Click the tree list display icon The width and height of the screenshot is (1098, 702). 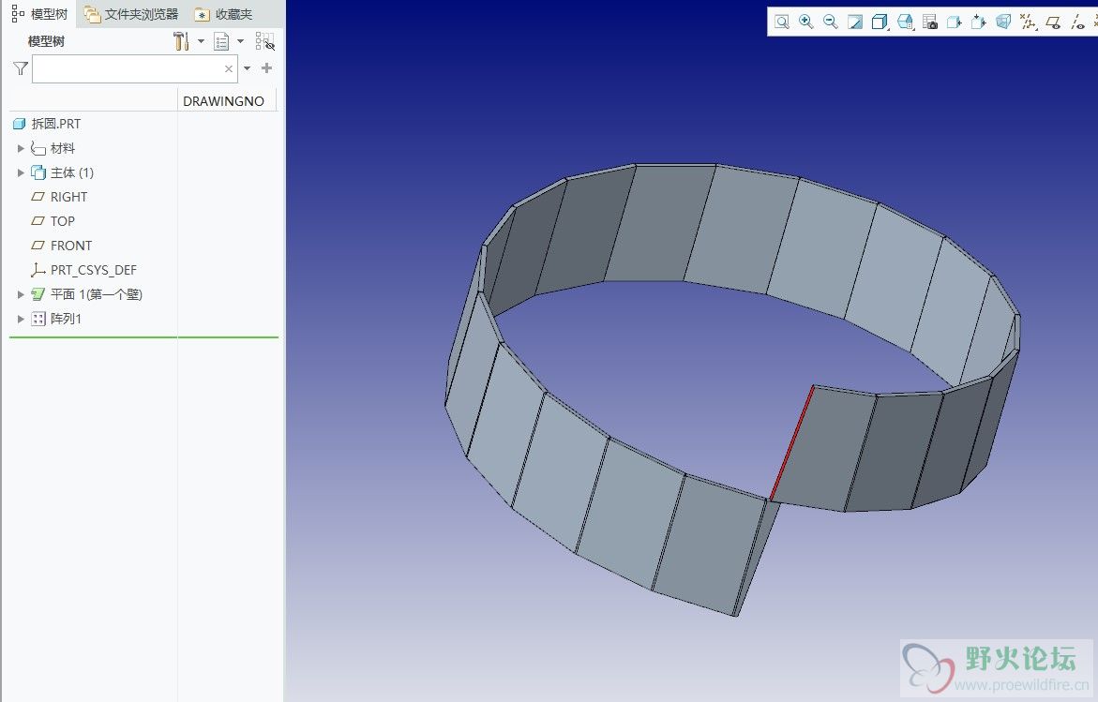[x=221, y=41]
